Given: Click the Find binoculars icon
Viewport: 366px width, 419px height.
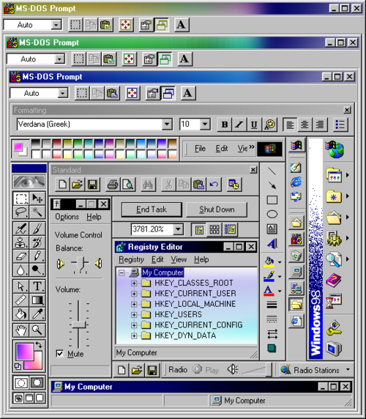Looking at the screenshot, I should (x=148, y=185).
